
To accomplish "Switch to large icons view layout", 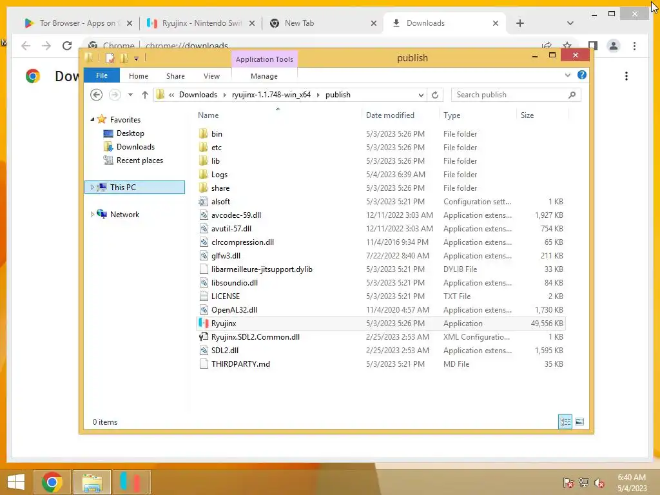I will pyautogui.click(x=579, y=422).
